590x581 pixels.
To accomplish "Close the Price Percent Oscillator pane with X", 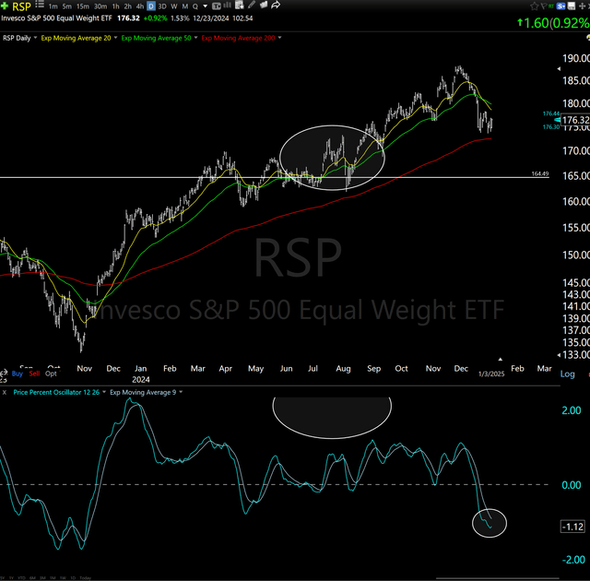I will point(5,392).
